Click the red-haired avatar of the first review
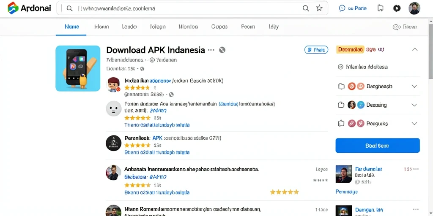 tap(114, 84)
